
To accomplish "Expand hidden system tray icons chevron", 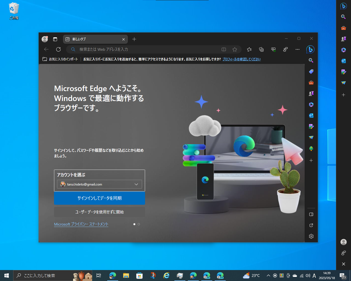I will [x=268, y=276].
